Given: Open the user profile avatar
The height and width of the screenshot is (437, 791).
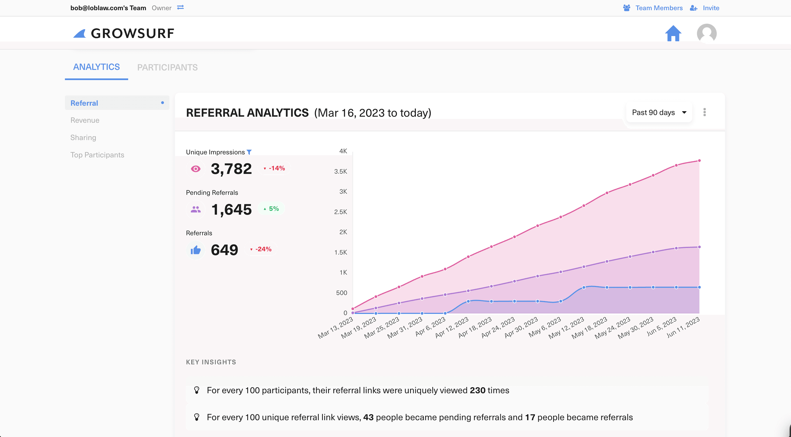Looking at the screenshot, I should 707,33.
